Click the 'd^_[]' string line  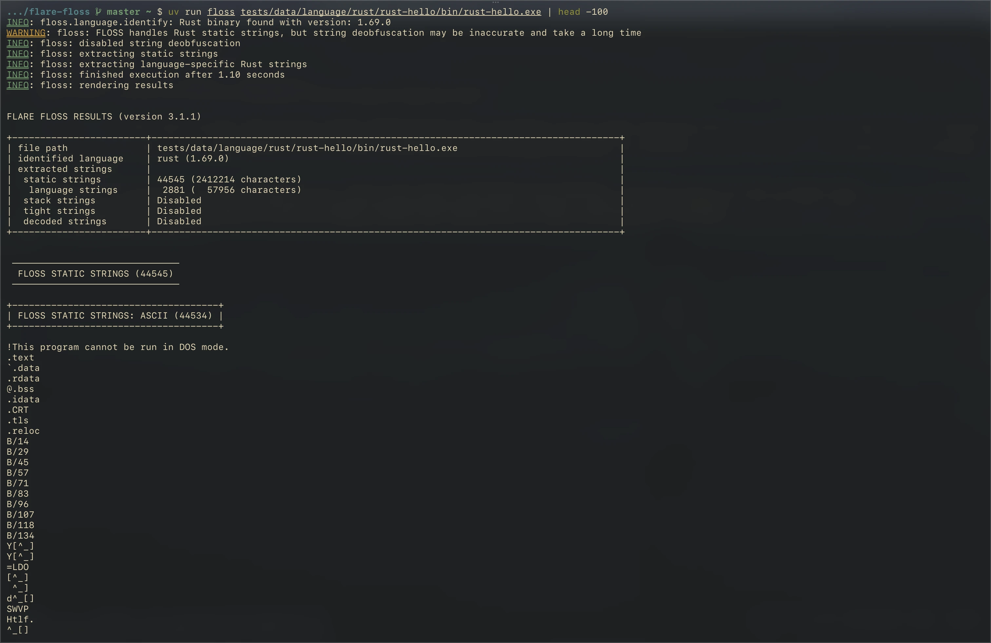tap(20, 598)
